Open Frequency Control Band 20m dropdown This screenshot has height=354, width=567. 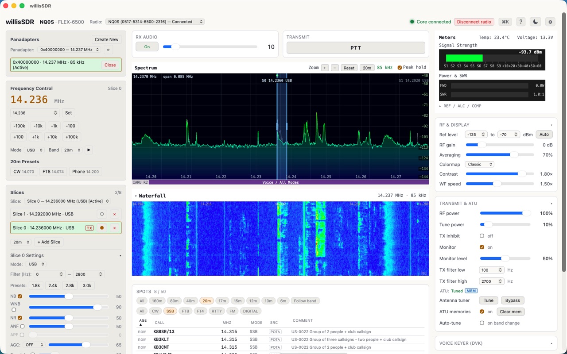pos(72,150)
